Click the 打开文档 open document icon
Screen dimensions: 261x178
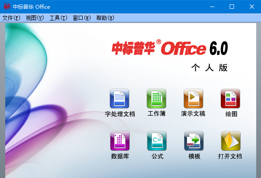(231, 141)
